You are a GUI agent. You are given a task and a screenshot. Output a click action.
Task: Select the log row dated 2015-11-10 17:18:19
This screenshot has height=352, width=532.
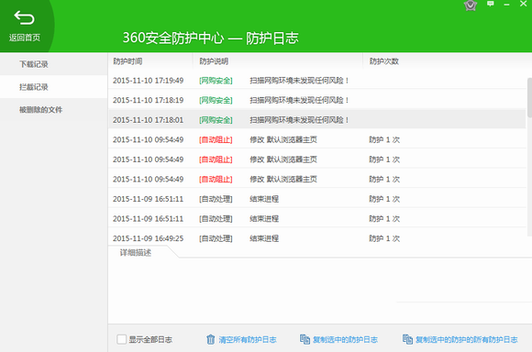tap(316, 100)
